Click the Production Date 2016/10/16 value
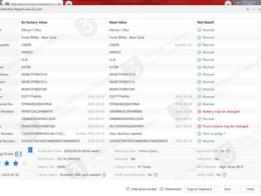 coord(82,151)
